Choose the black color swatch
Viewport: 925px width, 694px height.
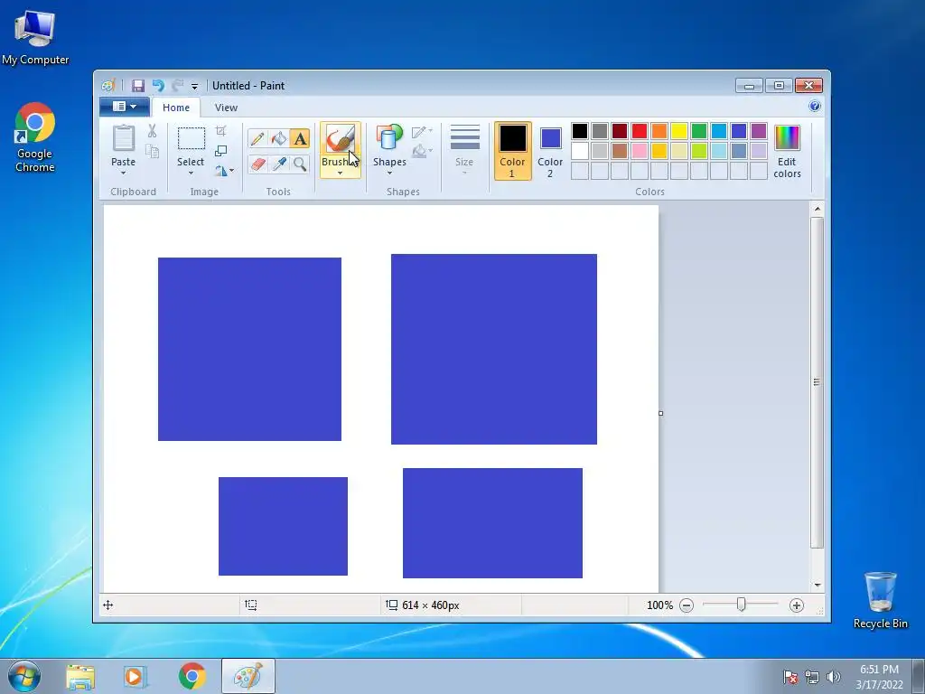point(580,130)
